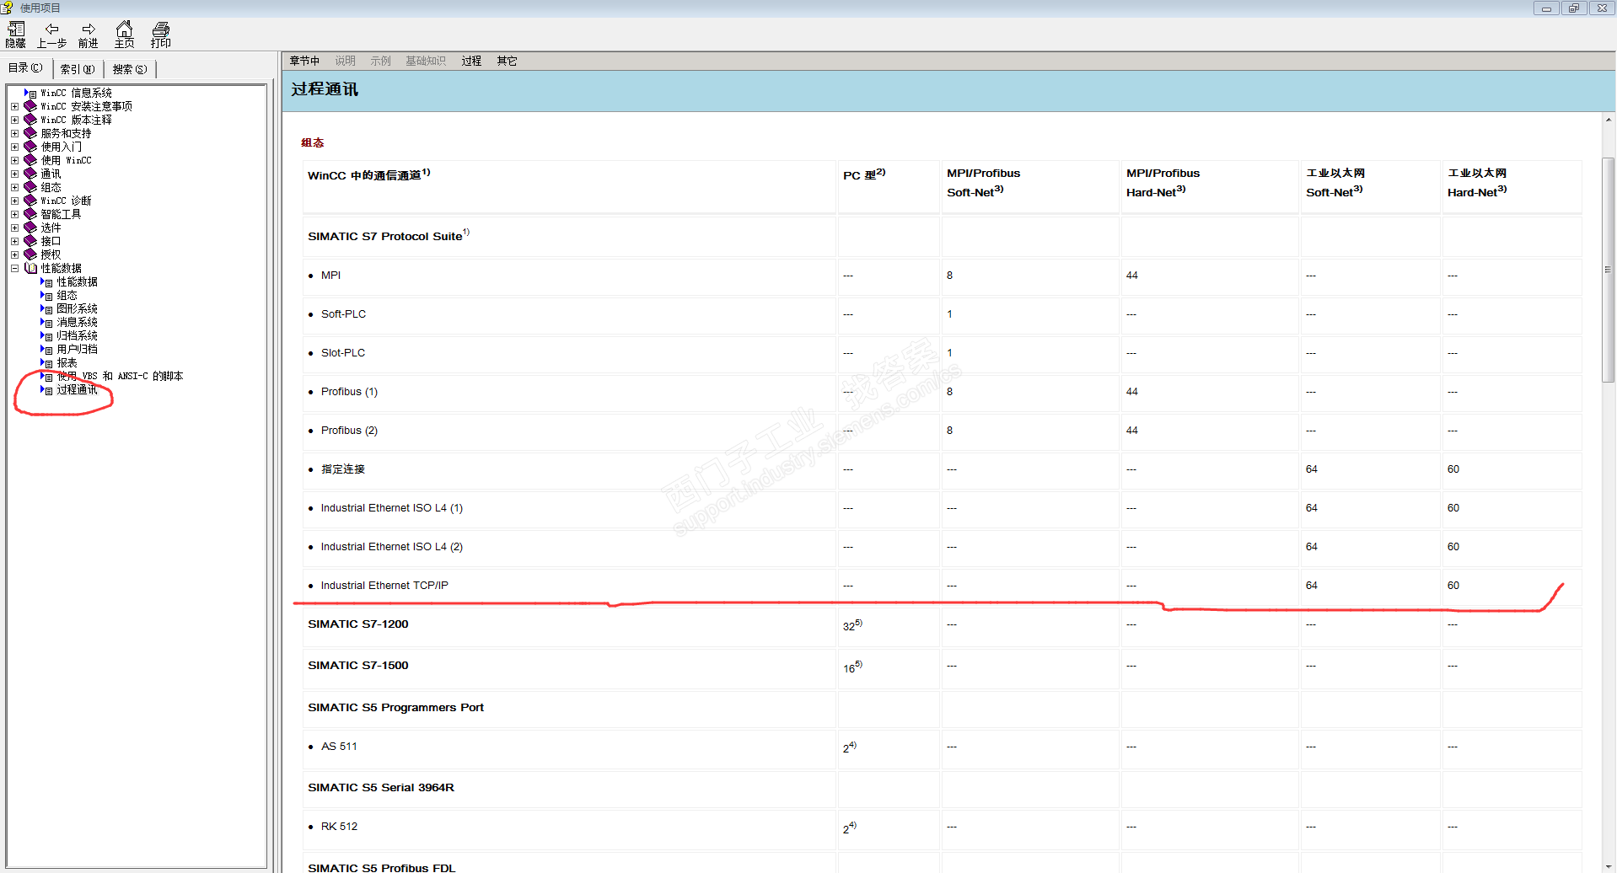Image resolution: width=1617 pixels, height=873 pixels.
Task: Open the 组态 topic under 性能数据
Action: click(x=67, y=296)
